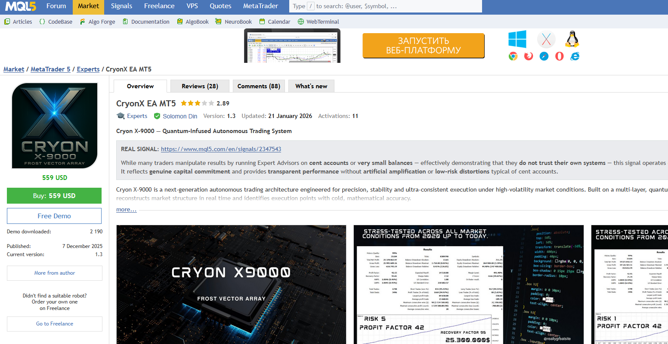Click the Linux penguin icon
This screenshot has width=668, height=344.
coord(572,39)
